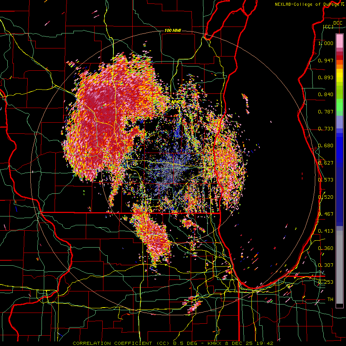This screenshot has width=346, height=346.
Task: Select the 0.467 scale value
Action: point(326,214)
